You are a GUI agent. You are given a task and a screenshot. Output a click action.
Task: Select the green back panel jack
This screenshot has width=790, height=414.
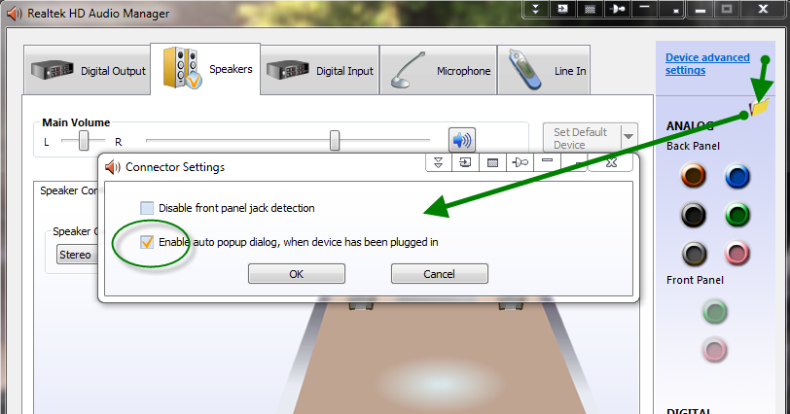pos(737,215)
